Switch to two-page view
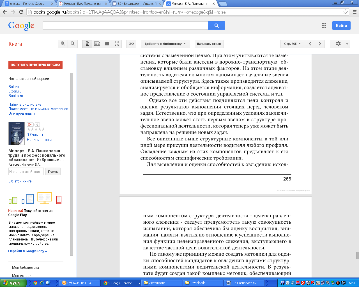This screenshot has width=359, height=287. pyautogui.click(x=97, y=44)
